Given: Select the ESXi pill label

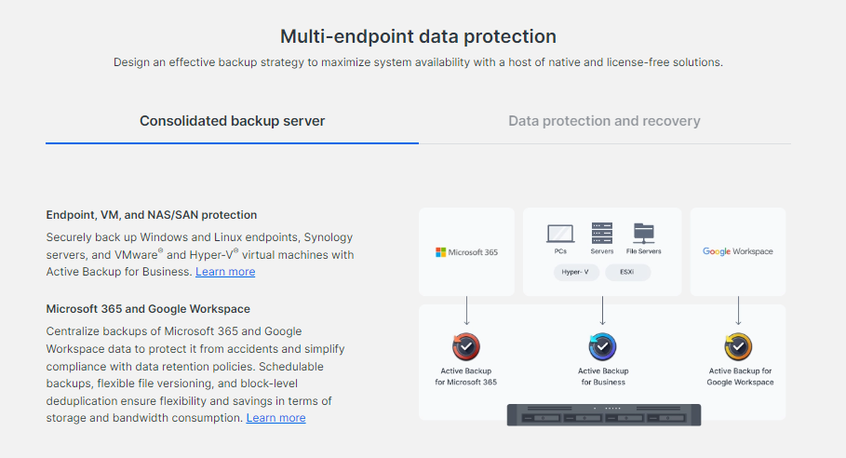Looking at the screenshot, I should pyautogui.click(x=627, y=272).
